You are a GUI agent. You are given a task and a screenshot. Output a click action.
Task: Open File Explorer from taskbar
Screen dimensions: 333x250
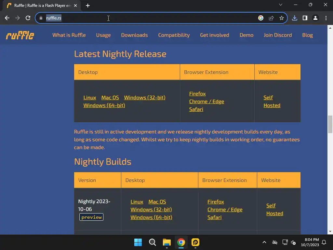point(167,242)
